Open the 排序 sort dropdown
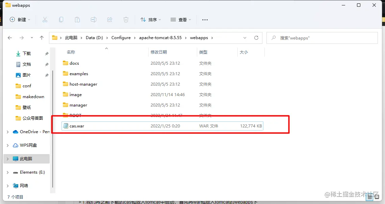 pos(151,20)
